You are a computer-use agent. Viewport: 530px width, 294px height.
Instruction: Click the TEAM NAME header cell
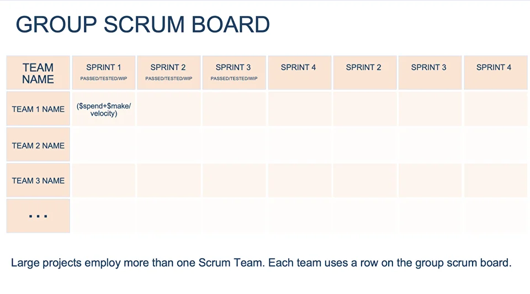pyautogui.click(x=38, y=73)
